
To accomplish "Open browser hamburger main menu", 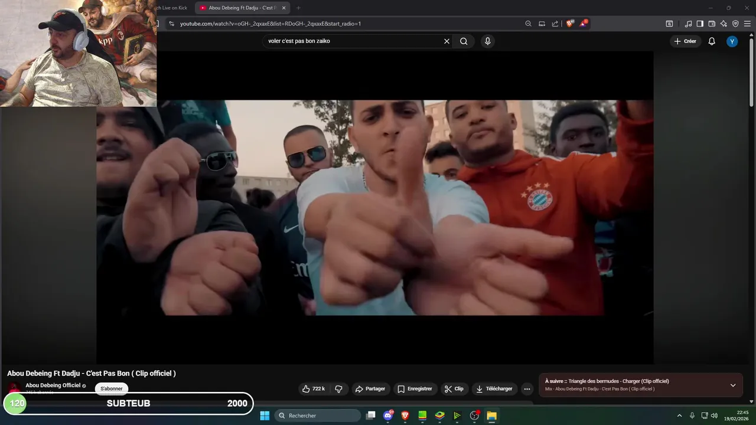I will pyautogui.click(x=747, y=24).
